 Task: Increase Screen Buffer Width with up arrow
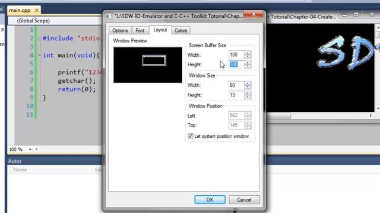[248, 53]
